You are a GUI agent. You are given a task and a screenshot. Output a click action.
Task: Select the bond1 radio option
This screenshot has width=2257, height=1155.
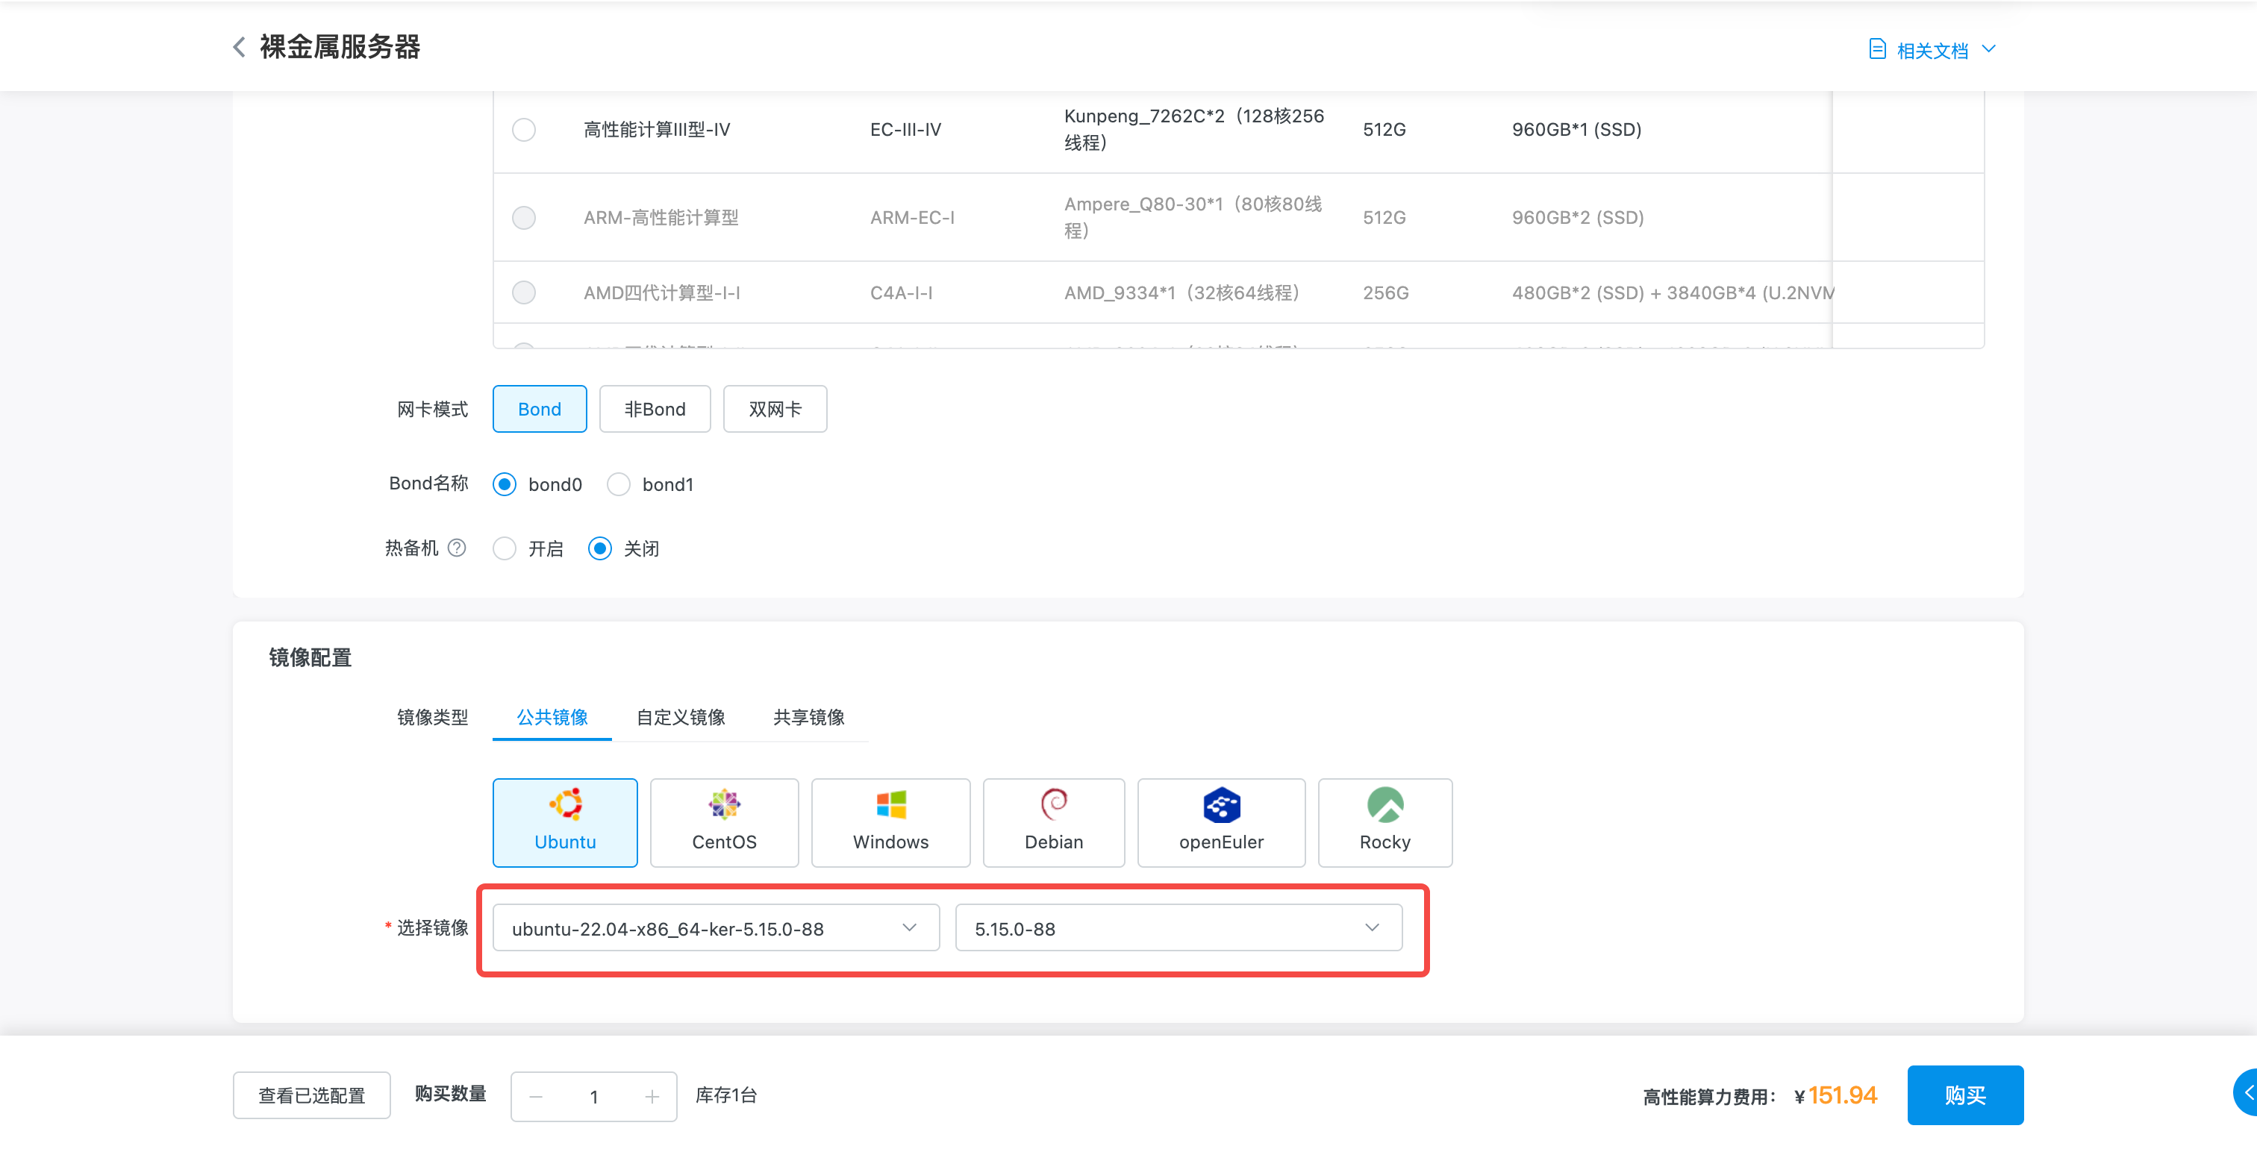619,484
